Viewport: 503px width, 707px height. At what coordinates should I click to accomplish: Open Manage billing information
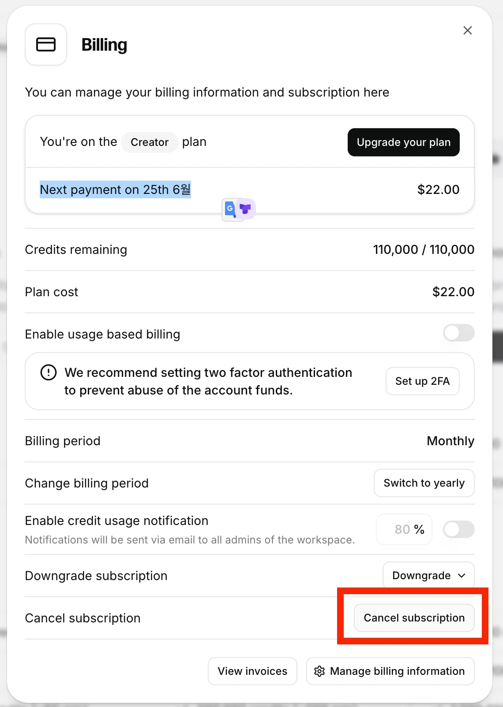390,671
